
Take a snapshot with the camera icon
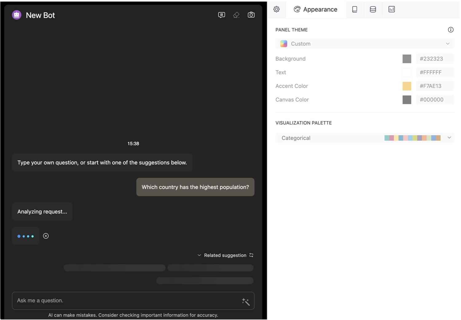click(251, 15)
